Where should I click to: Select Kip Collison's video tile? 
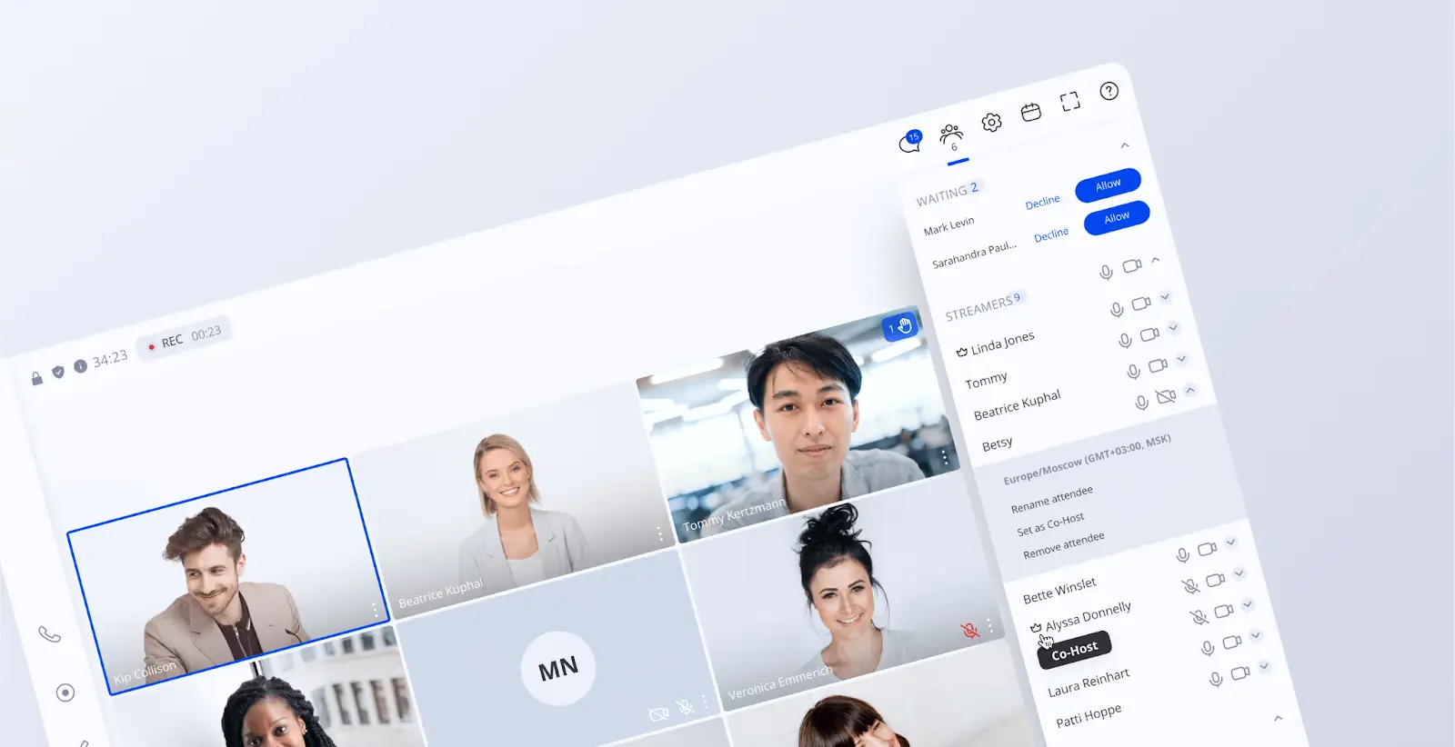click(x=227, y=576)
